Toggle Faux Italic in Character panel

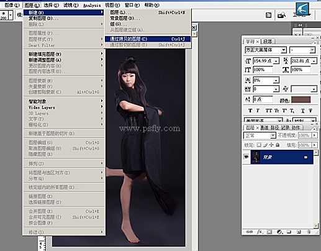point(258,111)
